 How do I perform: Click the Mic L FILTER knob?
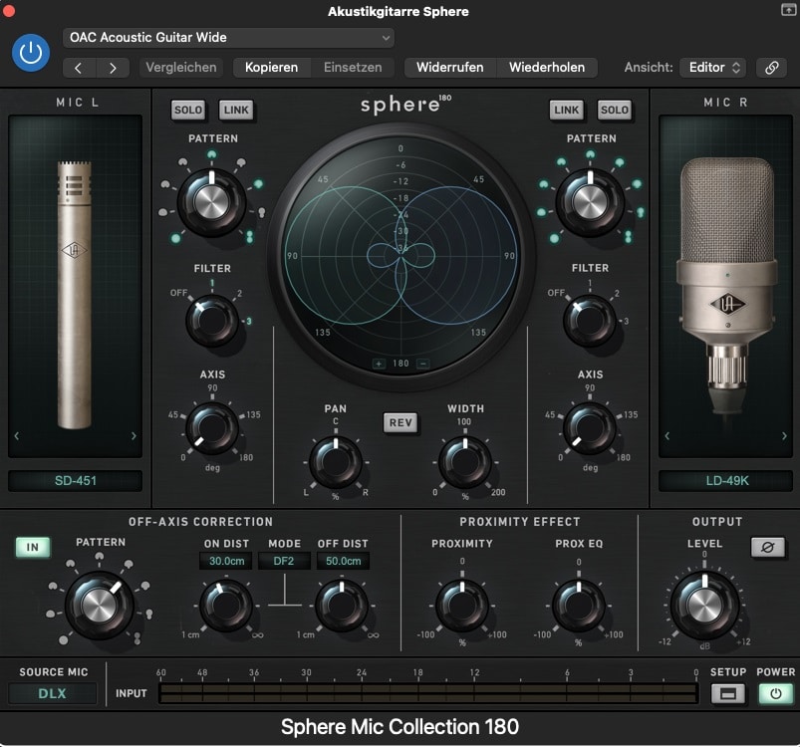[212, 321]
